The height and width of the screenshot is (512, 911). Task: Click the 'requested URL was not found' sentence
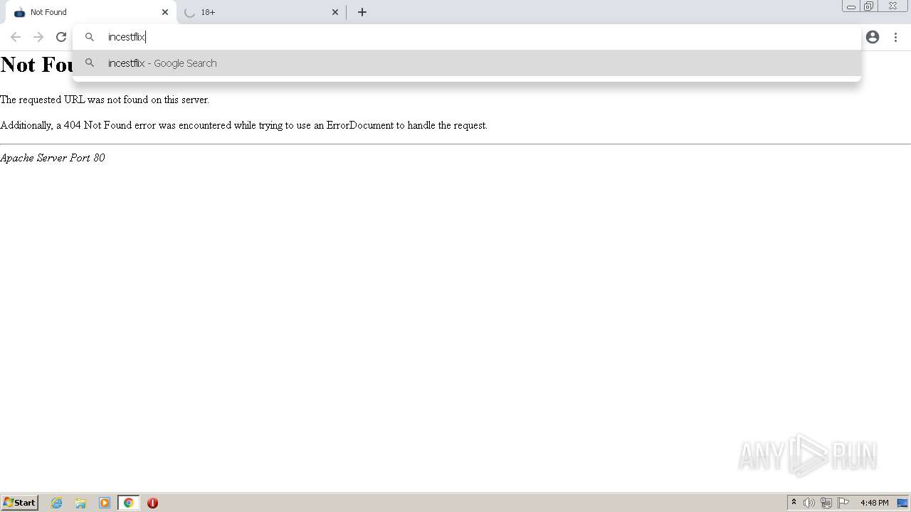tap(105, 100)
